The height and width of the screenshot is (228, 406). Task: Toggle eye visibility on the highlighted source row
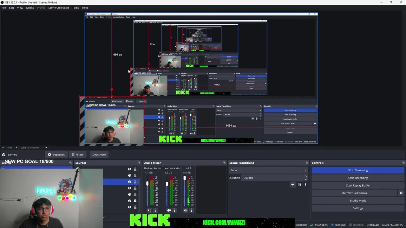click(x=129, y=182)
